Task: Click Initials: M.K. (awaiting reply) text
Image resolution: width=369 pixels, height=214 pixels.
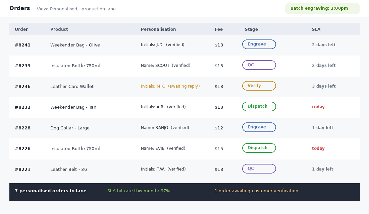Action: pyautogui.click(x=170, y=86)
